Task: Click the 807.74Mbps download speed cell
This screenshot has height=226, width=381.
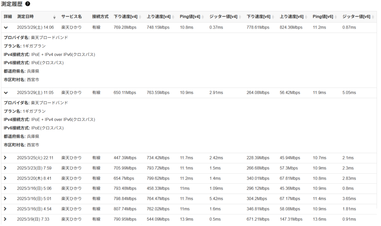Action: [x=125, y=209]
